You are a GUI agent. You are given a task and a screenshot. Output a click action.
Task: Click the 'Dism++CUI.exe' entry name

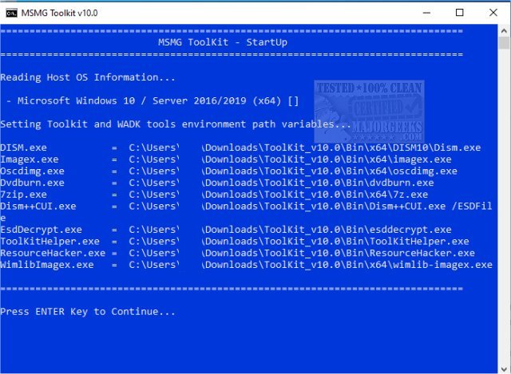pyautogui.click(x=38, y=207)
